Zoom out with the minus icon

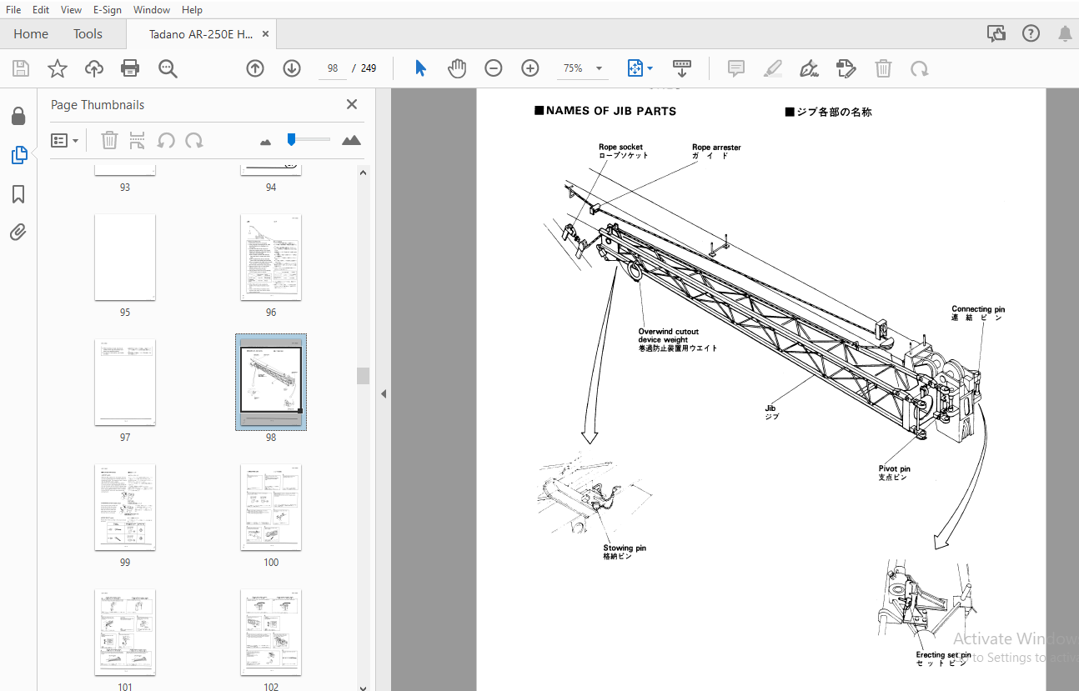point(494,68)
